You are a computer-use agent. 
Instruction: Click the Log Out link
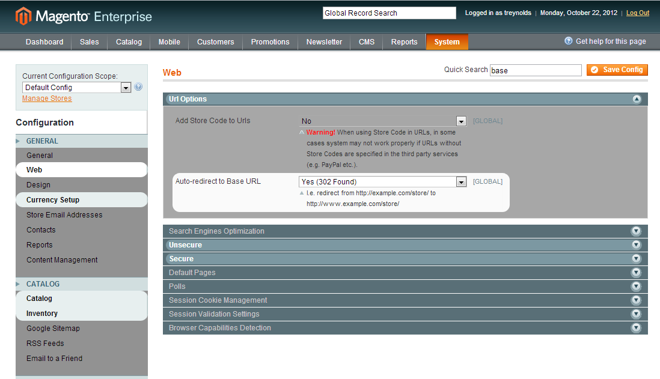click(638, 13)
